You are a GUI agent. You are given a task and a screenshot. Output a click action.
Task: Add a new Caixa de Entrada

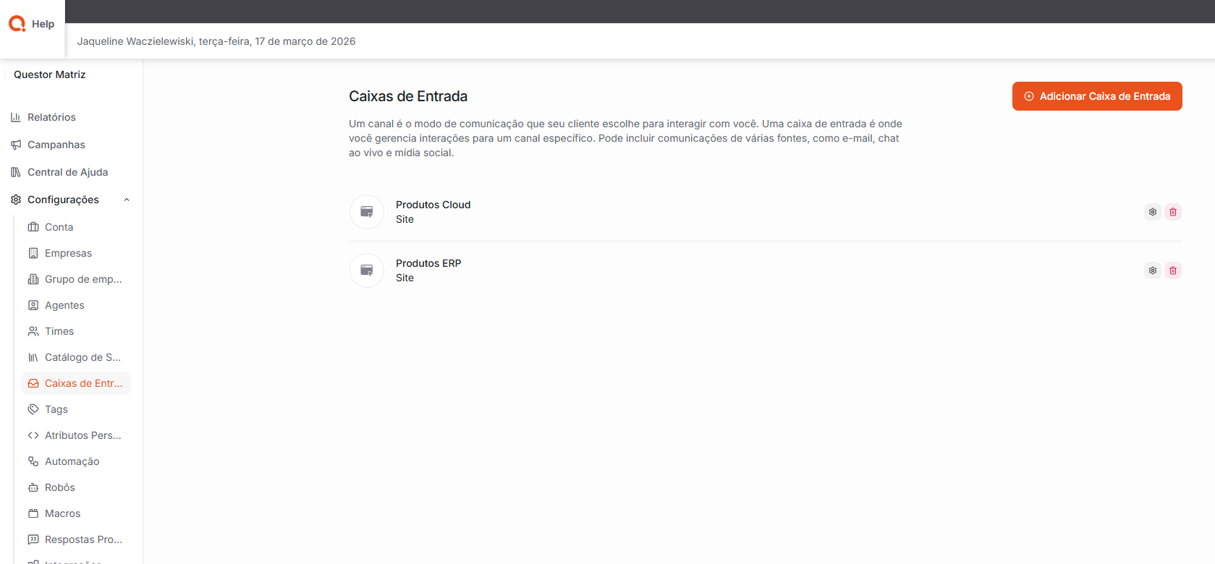tap(1096, 96)
